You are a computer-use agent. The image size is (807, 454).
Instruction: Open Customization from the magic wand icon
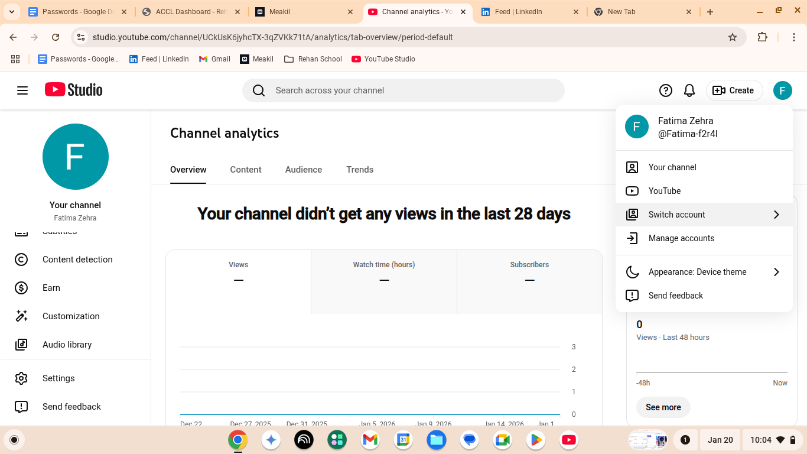tap(21, 316)
